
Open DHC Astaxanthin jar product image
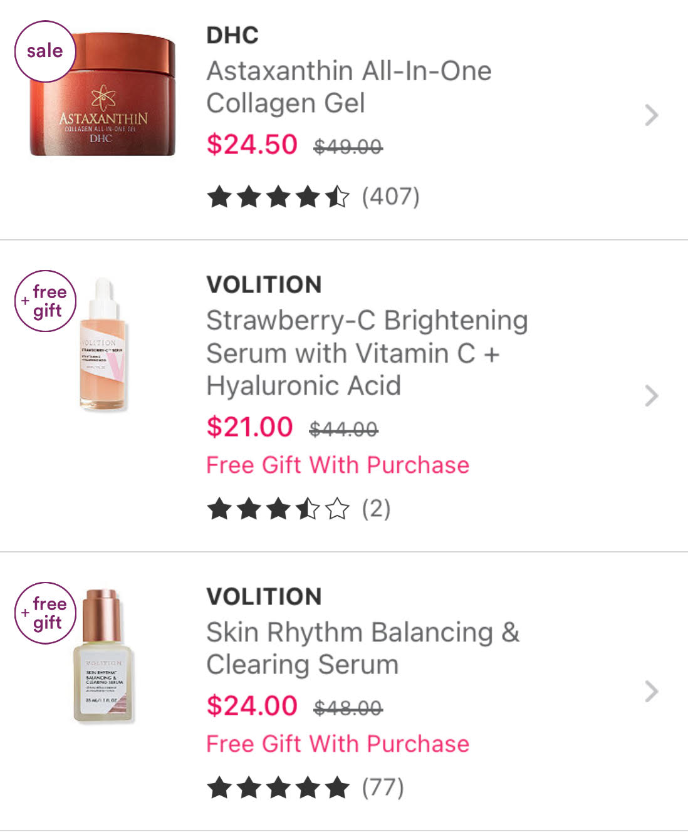tap(103, 95)
